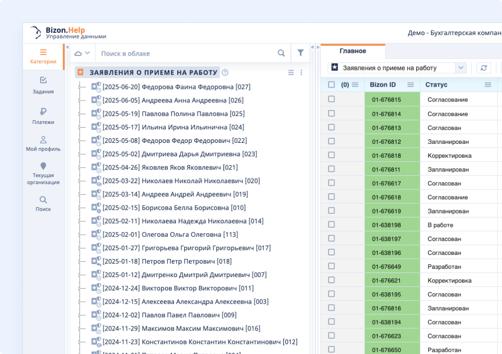The image size is (502, 354).
Task: Expand the cloud source dropdown
Action: [x=83, y=53]
